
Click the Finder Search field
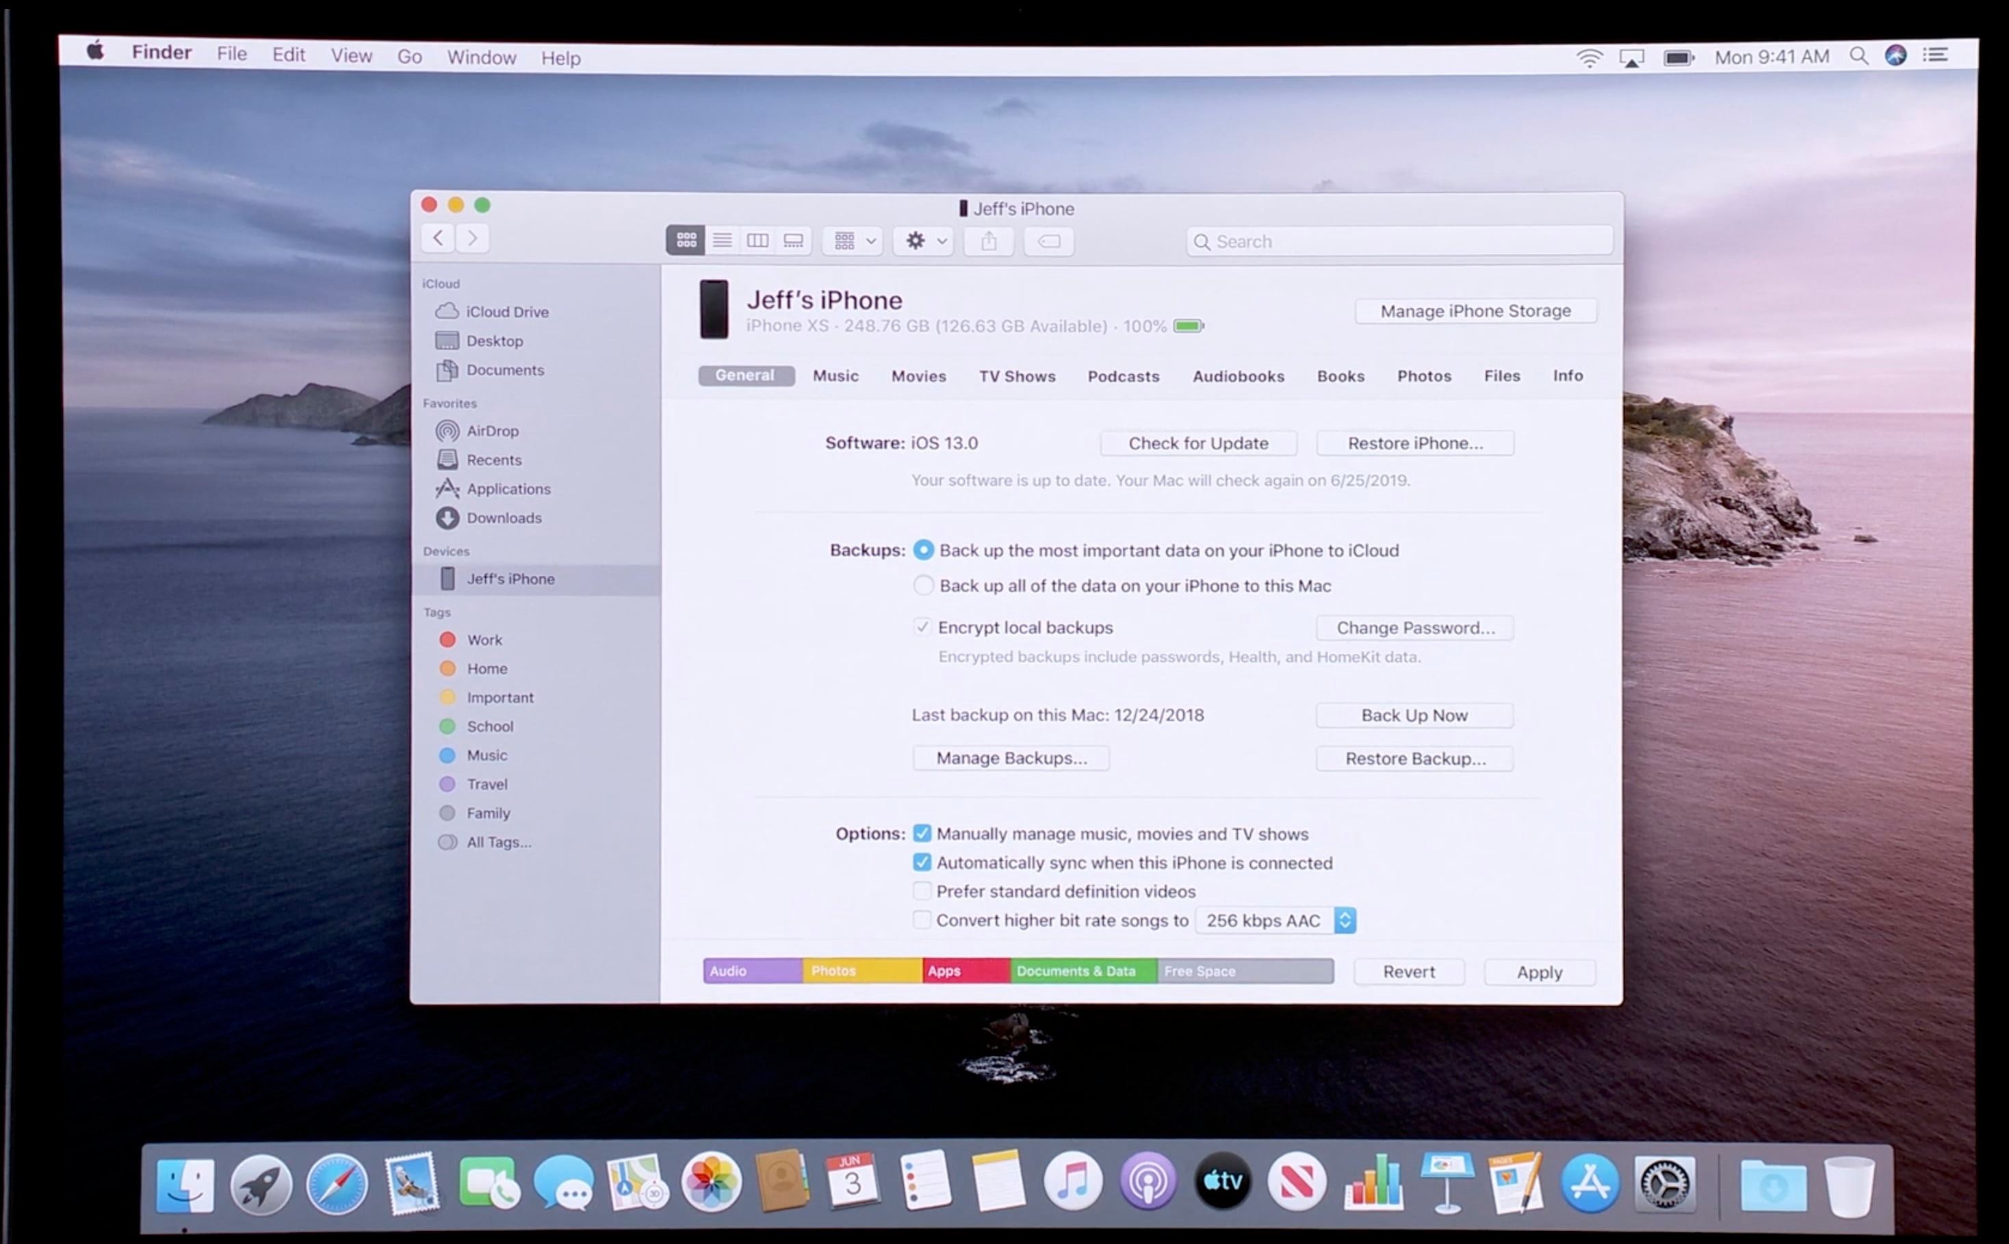point(1399,241)
